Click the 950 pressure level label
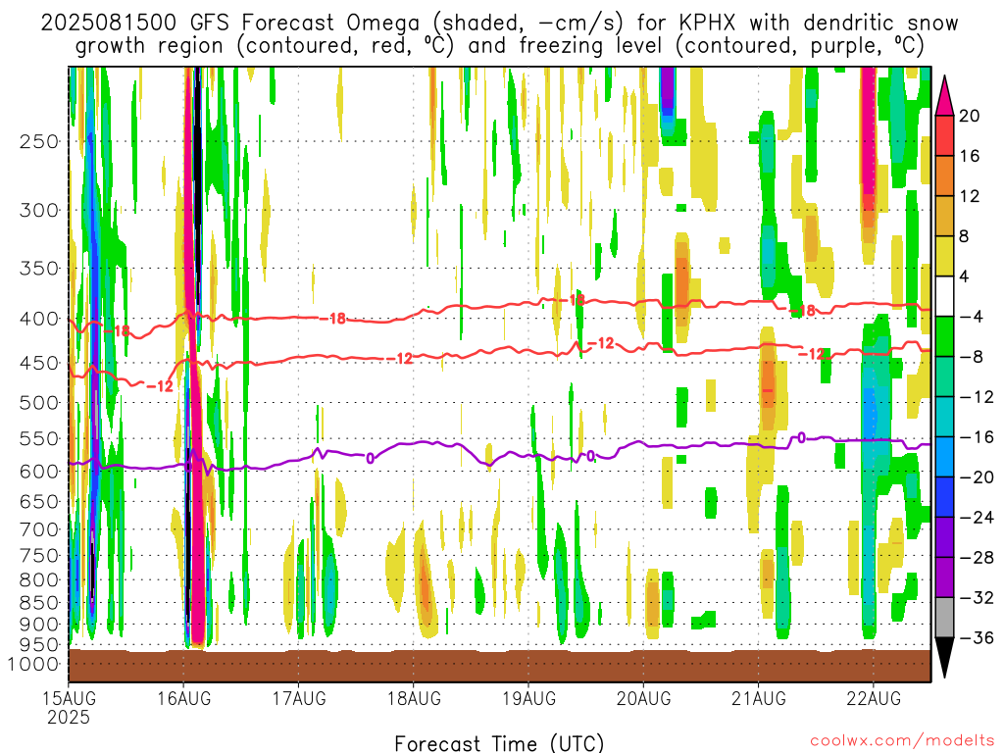This screenshot has width=1004, height=753. pyautogui.click(x=39, y=645)
